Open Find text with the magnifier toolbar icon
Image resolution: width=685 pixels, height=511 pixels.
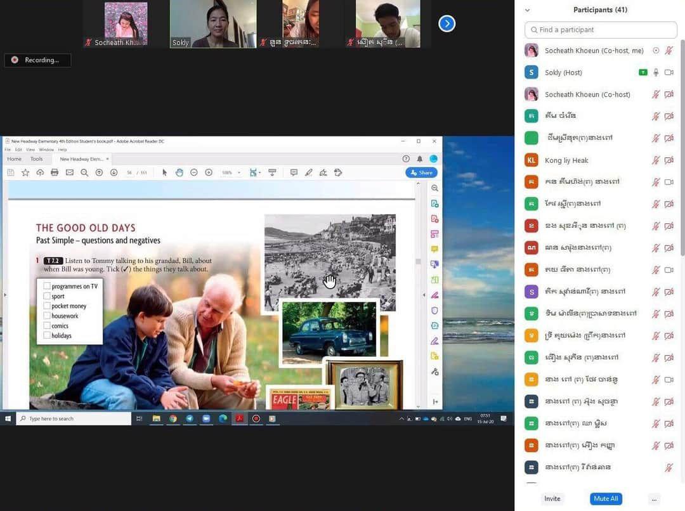pos(84,172)
